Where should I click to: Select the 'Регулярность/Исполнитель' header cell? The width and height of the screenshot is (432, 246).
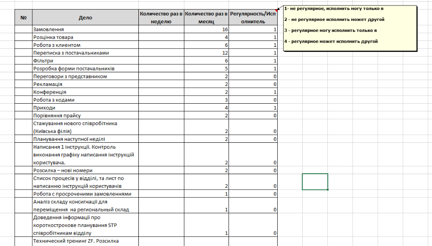tap(253, 18)
